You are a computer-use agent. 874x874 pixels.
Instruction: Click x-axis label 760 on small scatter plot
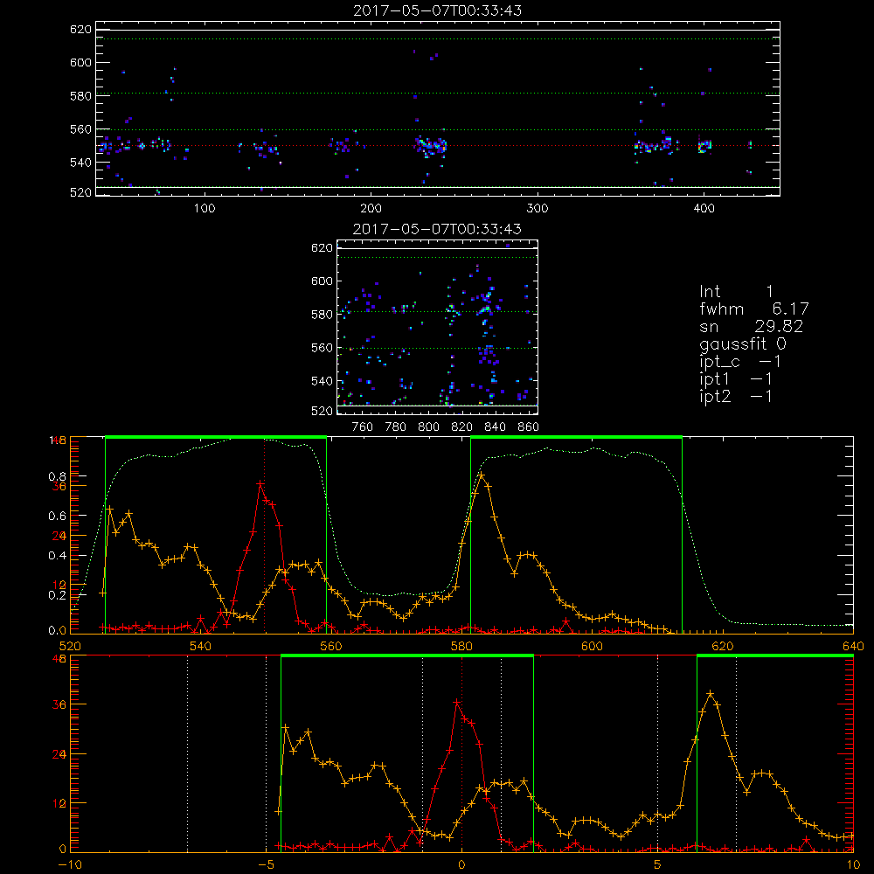363,427
